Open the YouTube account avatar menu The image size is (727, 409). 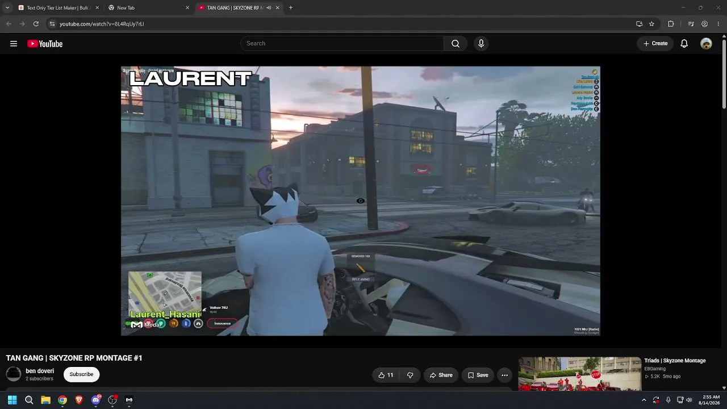[706, 44]
